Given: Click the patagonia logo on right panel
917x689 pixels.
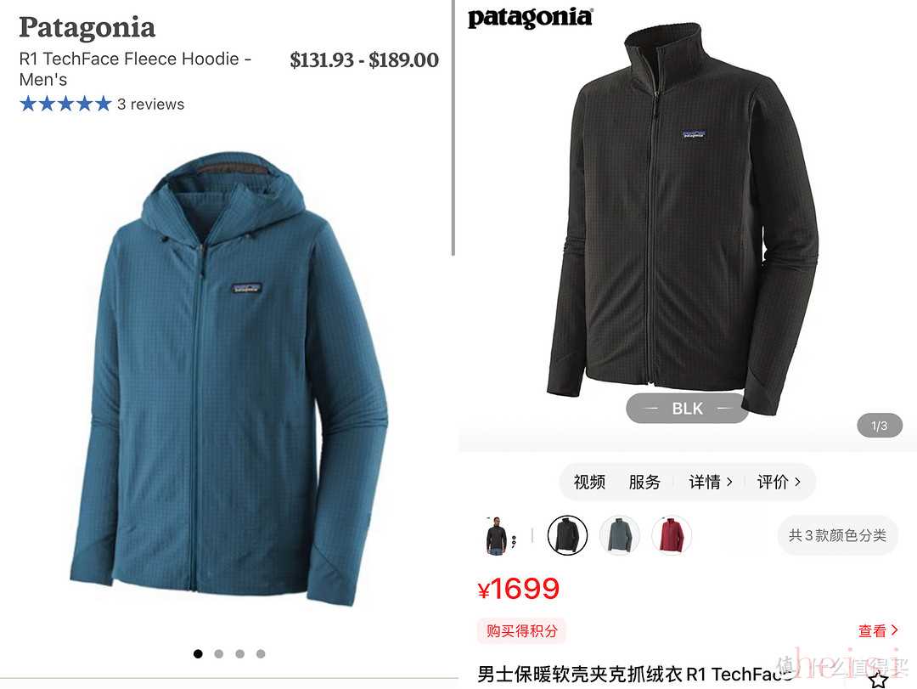Looking at the screenshot, I should coord(530,18).
